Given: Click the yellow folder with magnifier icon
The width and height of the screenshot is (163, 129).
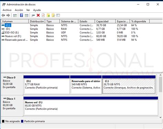Looking at the screenshot, I should pos(53,15).
